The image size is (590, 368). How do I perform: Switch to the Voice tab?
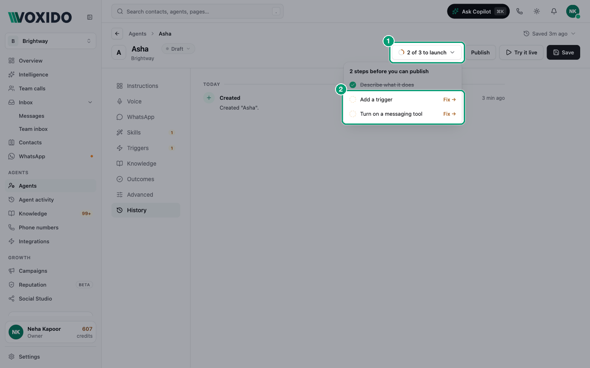click(x=146, y=101)
